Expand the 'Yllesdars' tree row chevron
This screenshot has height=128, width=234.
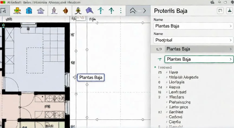click(x=167, y=97)
